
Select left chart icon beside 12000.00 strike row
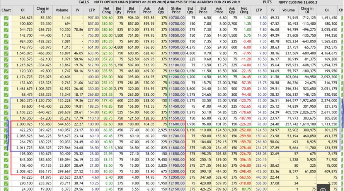click(x=6, y=172)
